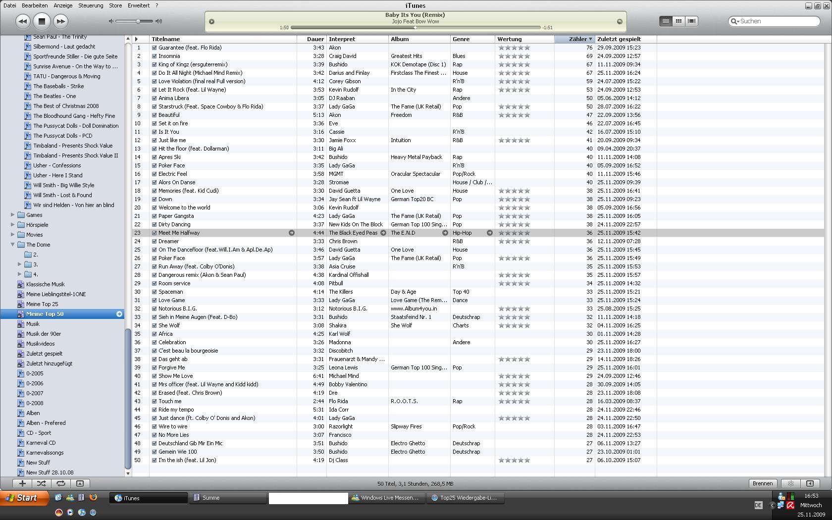Switch to list view
832x520 pixels.
tap(666, 21)
